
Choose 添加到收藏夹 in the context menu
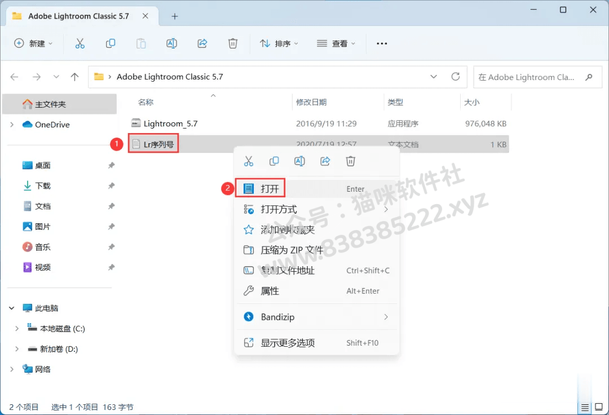(316, 230)
